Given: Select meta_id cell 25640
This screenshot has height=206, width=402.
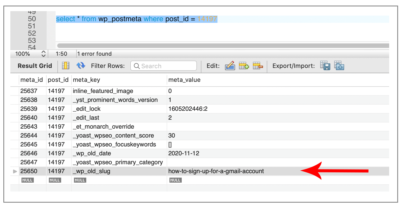Looking at the screenshot, I should click(x=32, y=118).
